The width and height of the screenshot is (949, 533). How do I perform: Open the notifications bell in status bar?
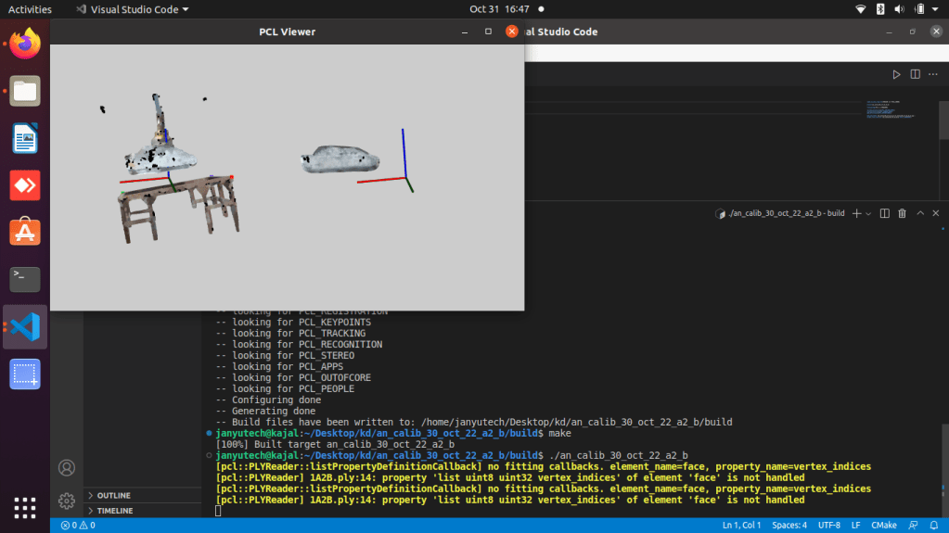point(934,526)
